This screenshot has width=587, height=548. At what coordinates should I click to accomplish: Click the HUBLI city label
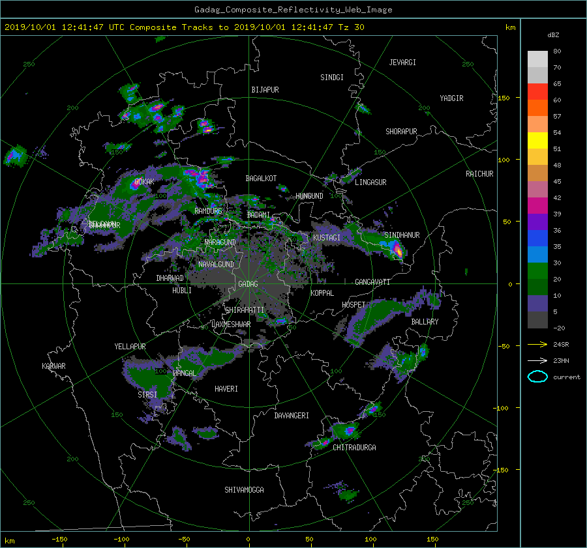pyautogui.click(x=182, y=290)
